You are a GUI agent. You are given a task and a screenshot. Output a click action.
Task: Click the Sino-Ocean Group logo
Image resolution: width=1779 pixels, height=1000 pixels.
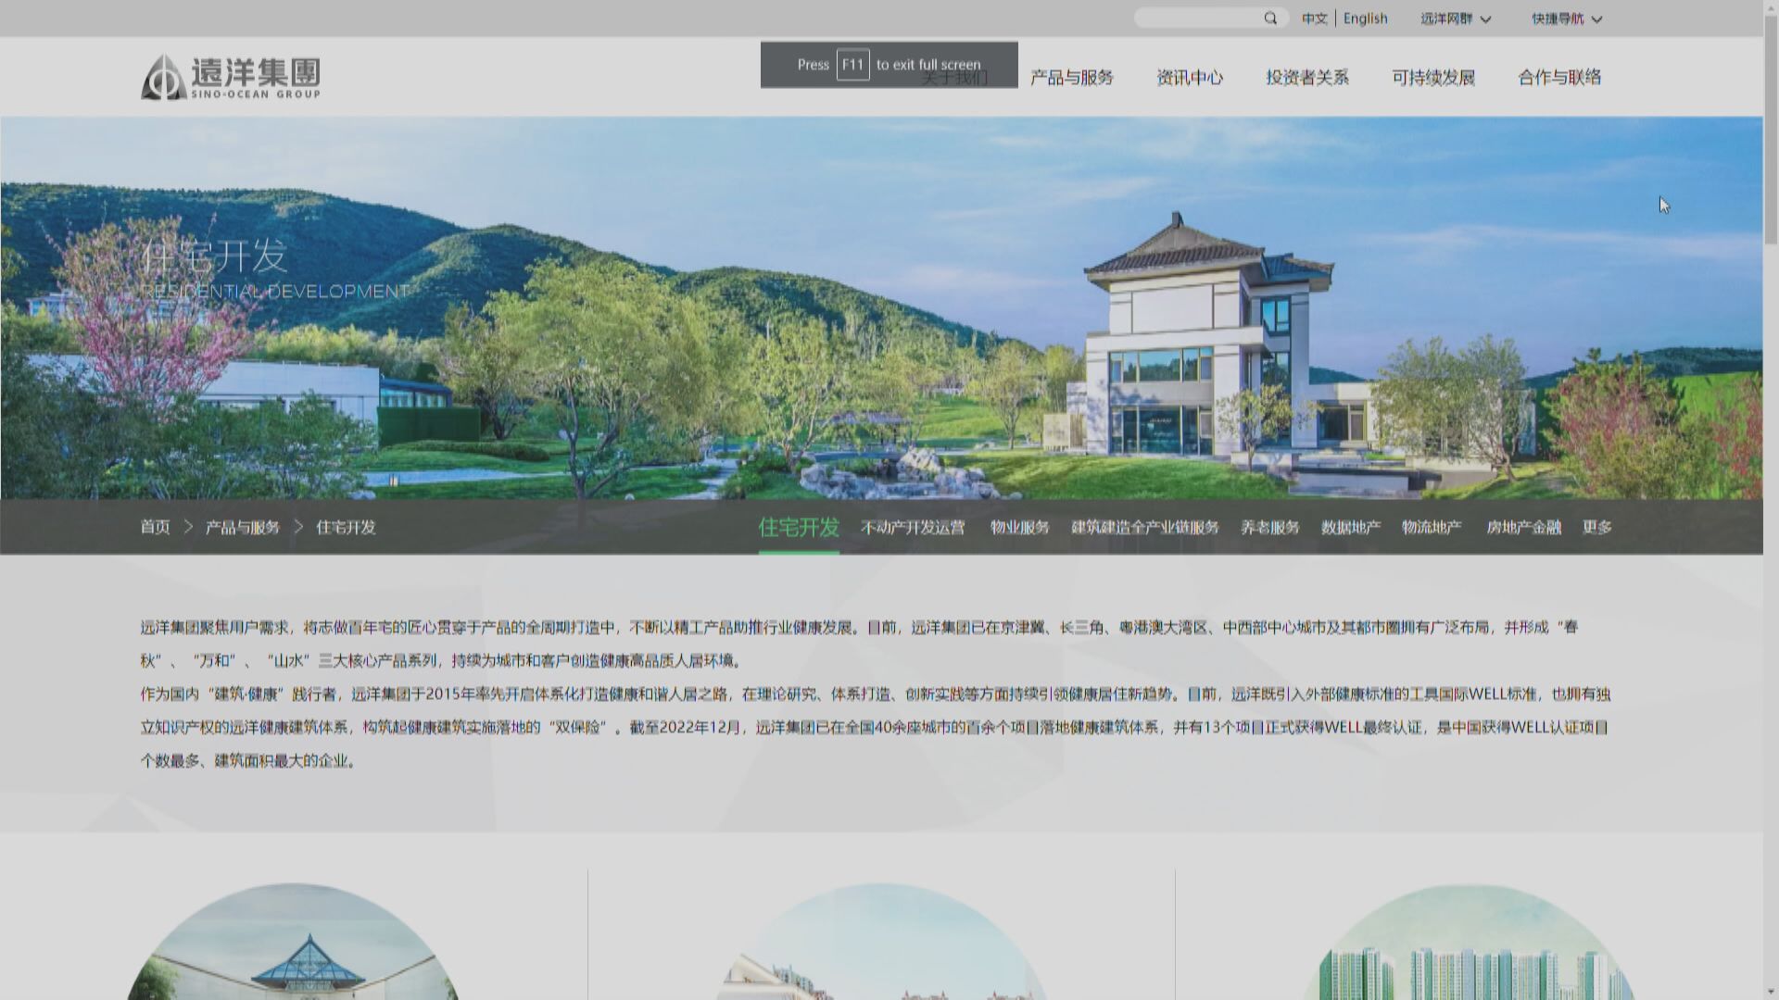[x=231, y=77]
